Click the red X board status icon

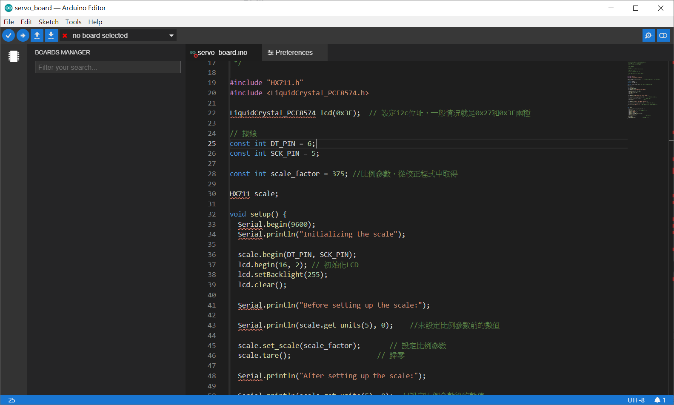click(x=65, y=36)
